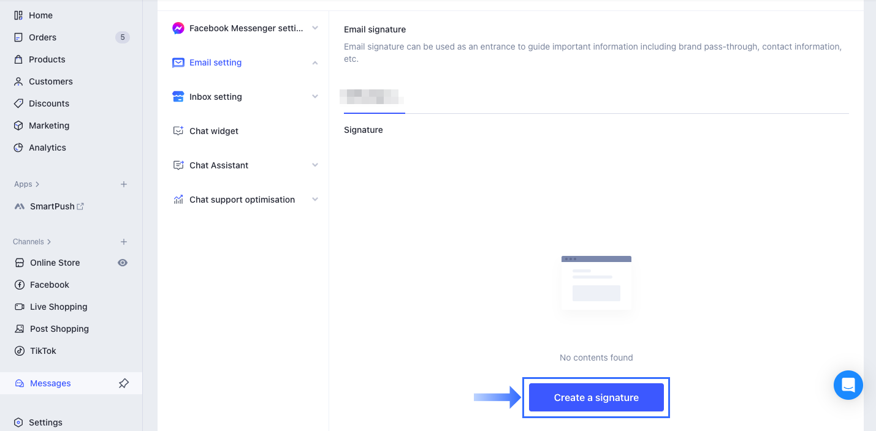Open the TikTok channel icon
This screenshot has width=876, height=431.
click(x=18, y=350)
